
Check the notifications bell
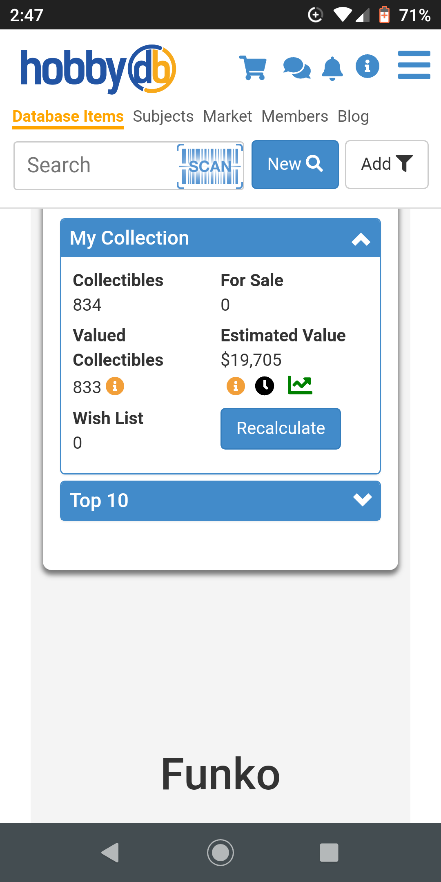pos(332,68)
